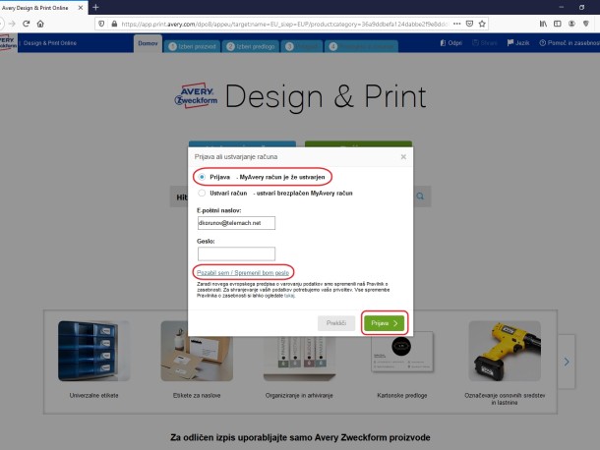The height and width of the screenshot is (450, 600).
Task: Open privacy policy 'tukaj' link
Action: 289,296
